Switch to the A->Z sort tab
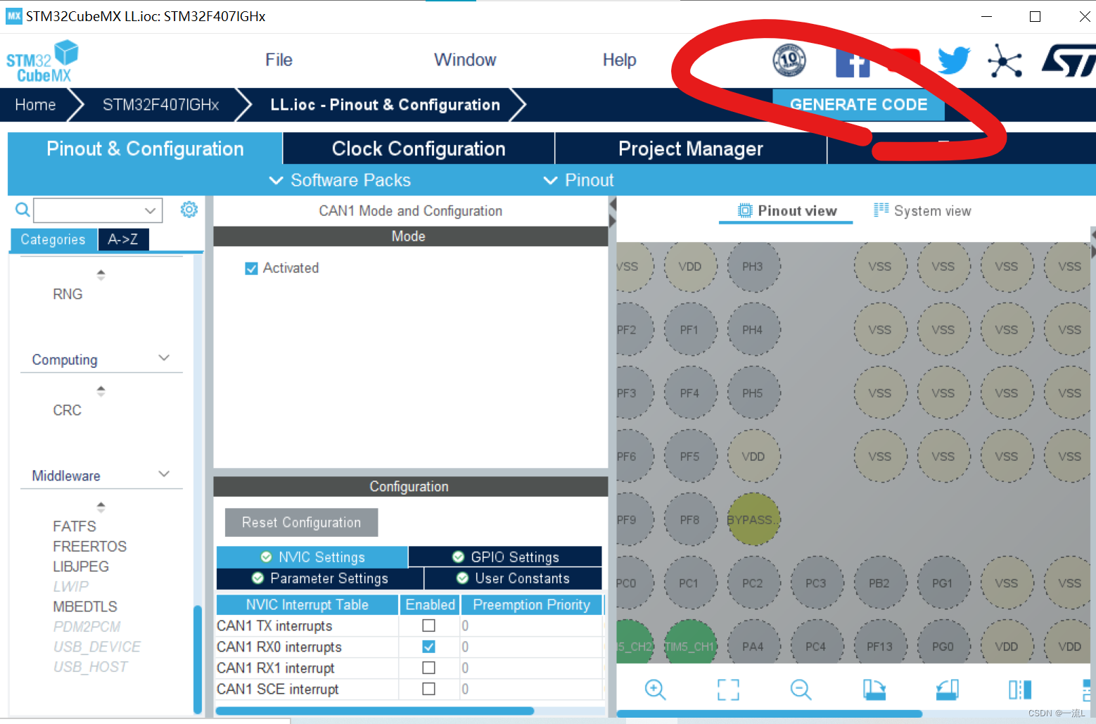The height and width of the screenshot is (724, 1096). [x=123, y=239]
